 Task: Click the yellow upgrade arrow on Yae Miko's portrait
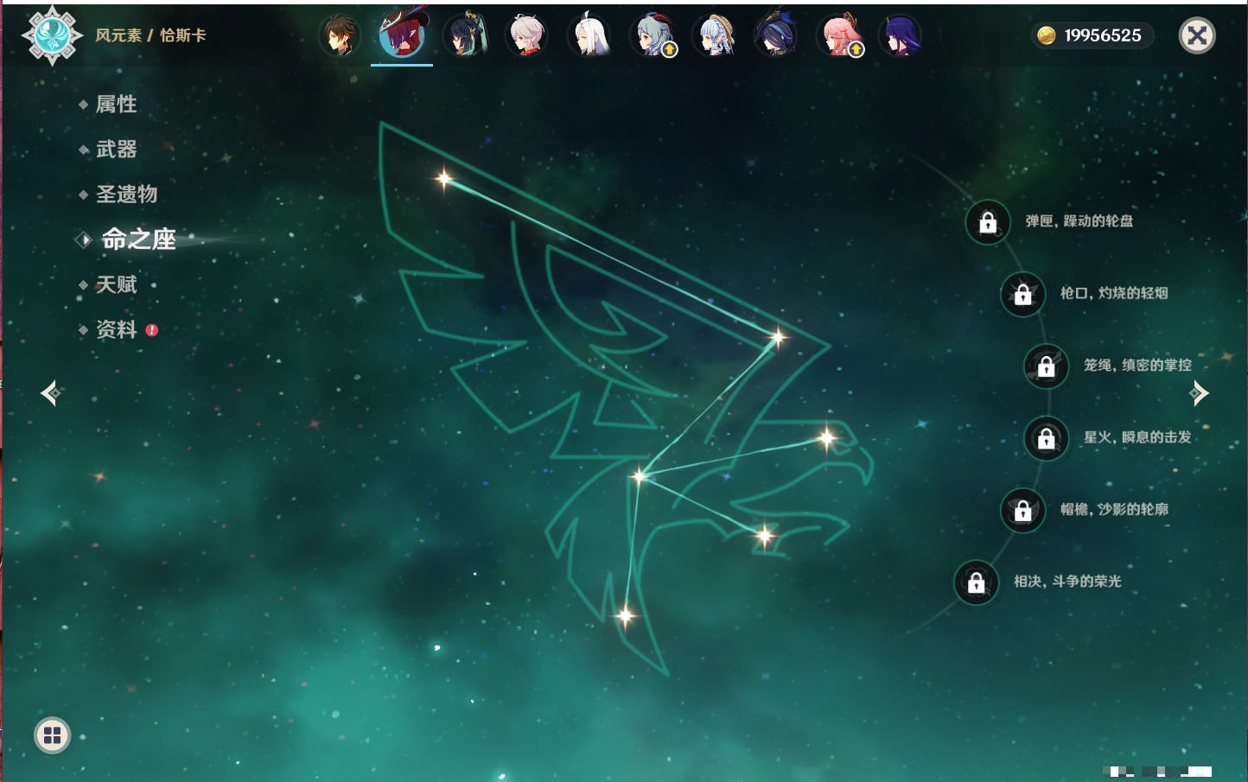(856, 50)
